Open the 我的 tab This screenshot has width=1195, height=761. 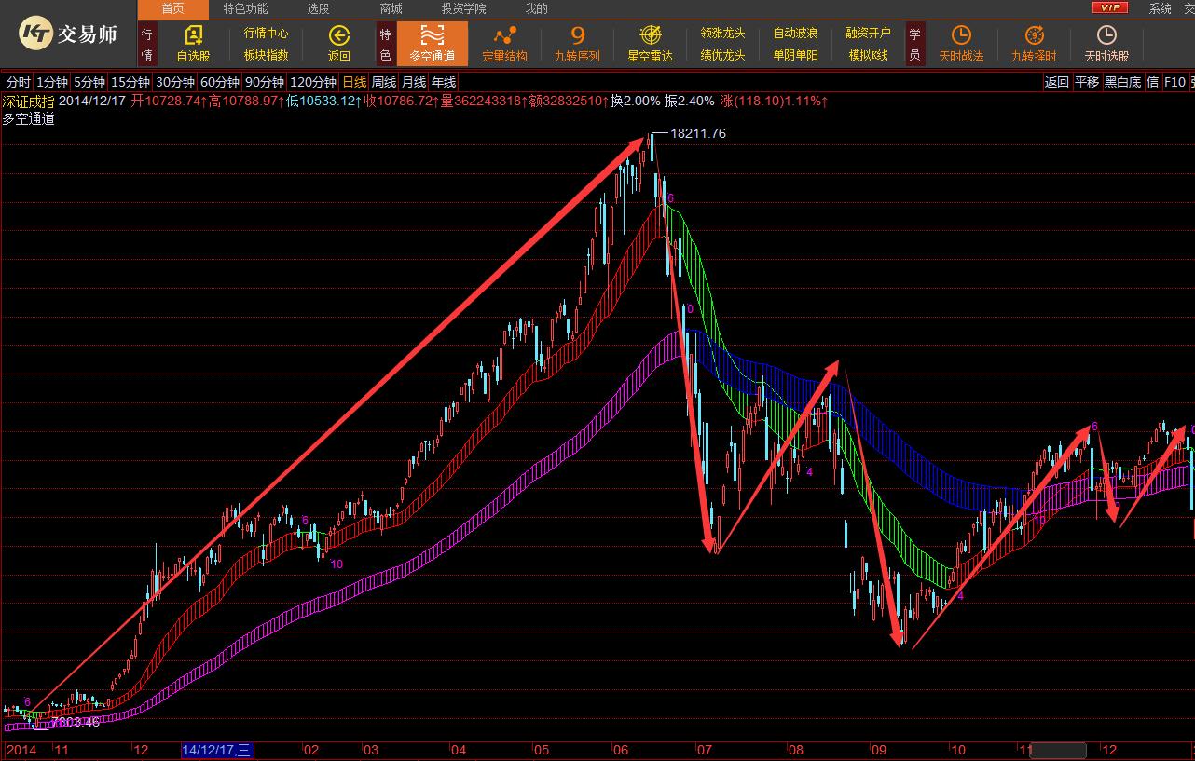536,8
